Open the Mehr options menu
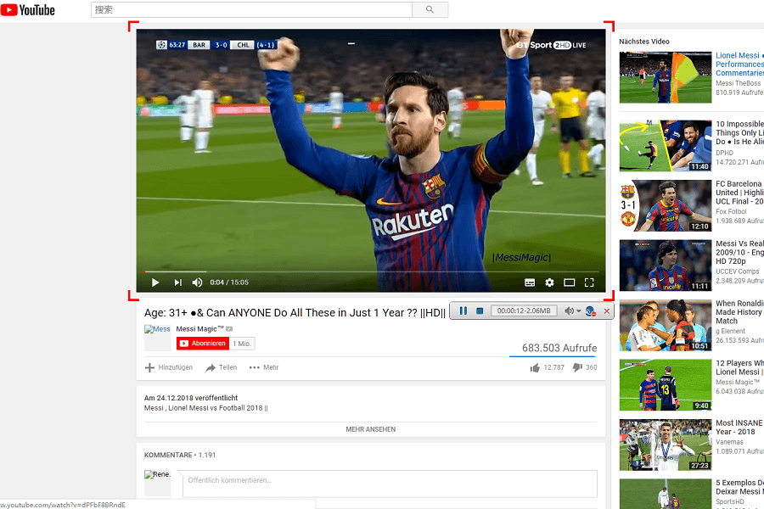 (264, 367)
